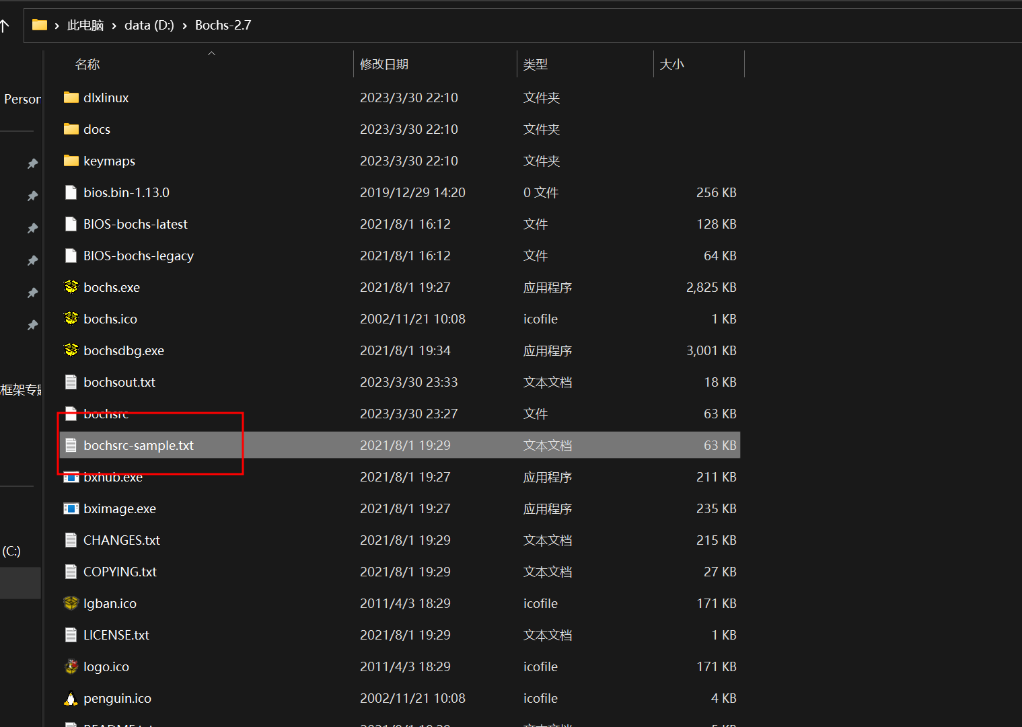Click the dlxlinux folder icon
Screen dimensions: 1022x727
tap(71, 98)
